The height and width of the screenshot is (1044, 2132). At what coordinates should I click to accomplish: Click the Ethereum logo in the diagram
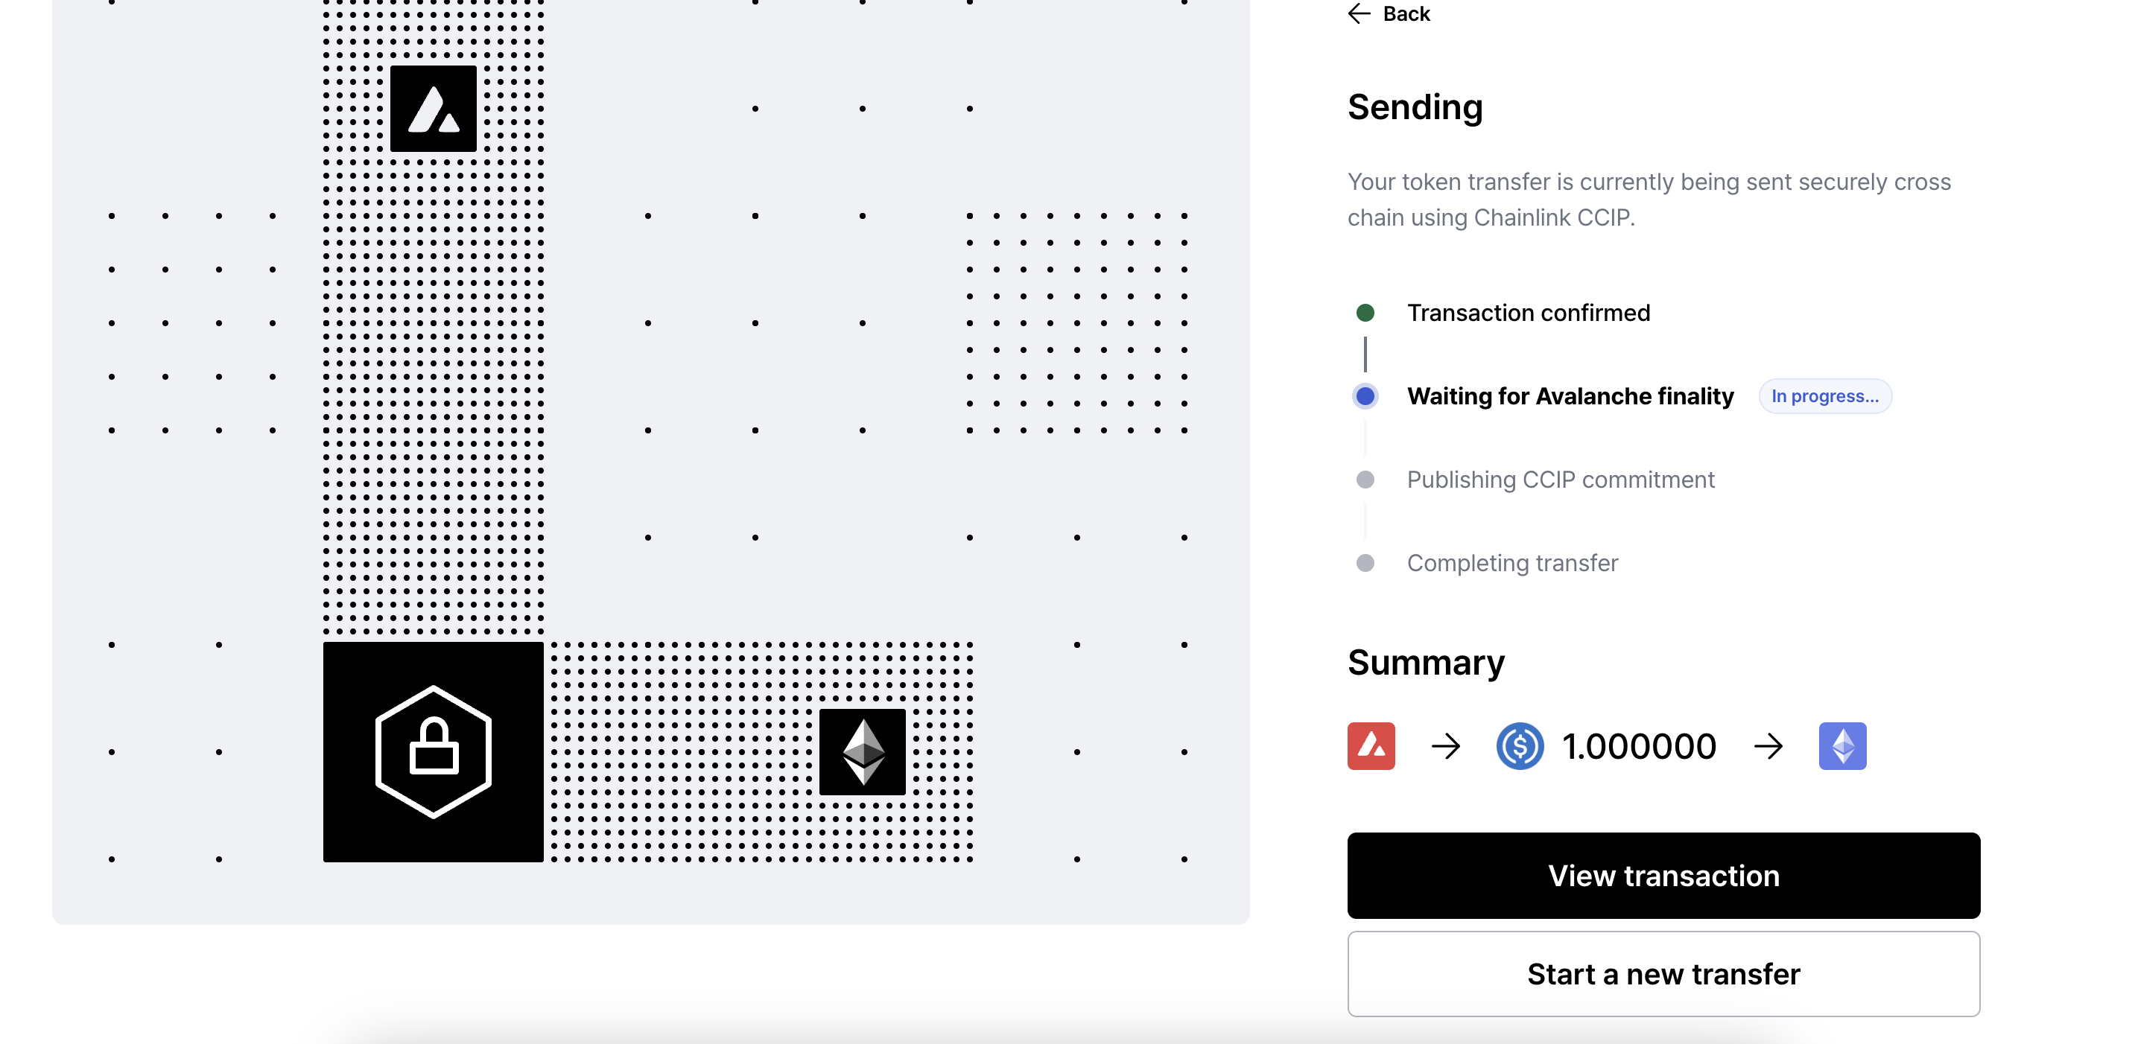(x=863, y=751)
